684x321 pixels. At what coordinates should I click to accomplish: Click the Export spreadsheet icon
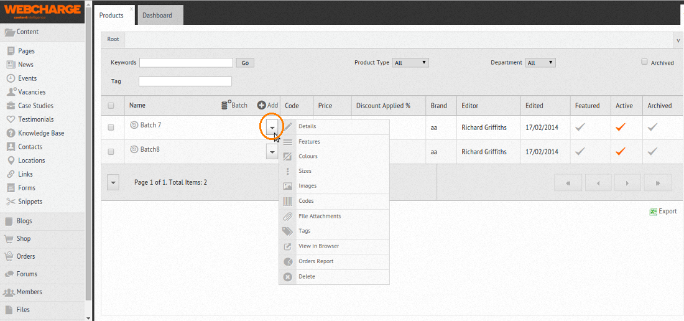(654, 212)
